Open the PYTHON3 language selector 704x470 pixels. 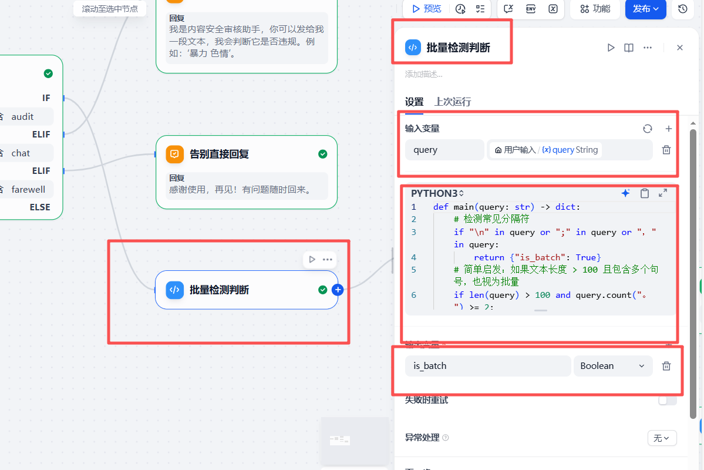click(x=437, y=194)
